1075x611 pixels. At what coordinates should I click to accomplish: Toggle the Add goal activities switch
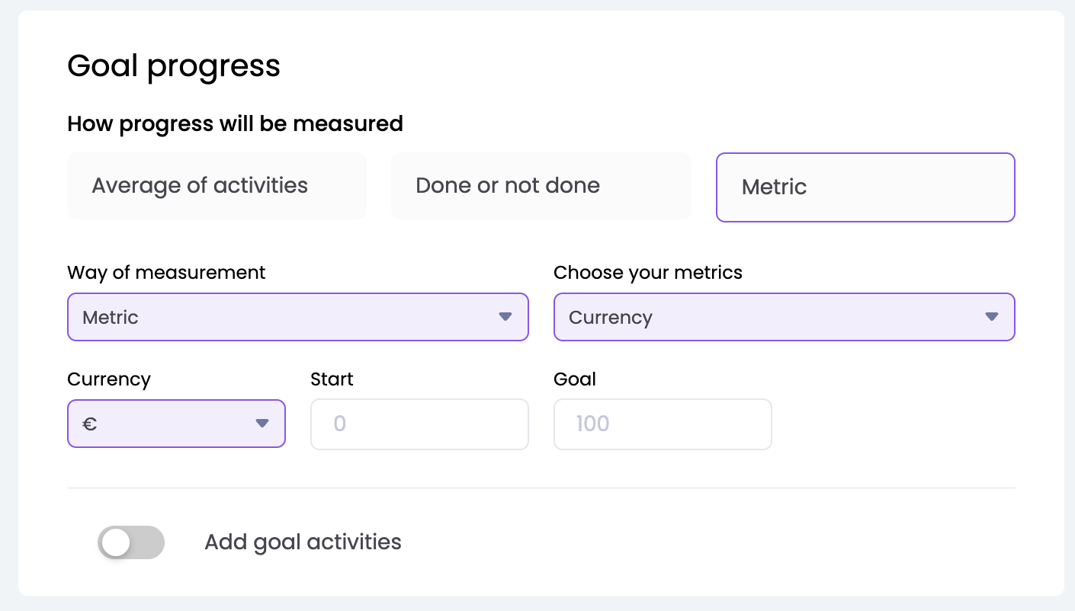131,542
